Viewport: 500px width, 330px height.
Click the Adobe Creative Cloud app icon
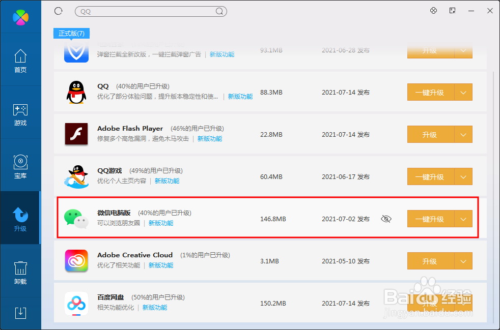coord(76,261)
